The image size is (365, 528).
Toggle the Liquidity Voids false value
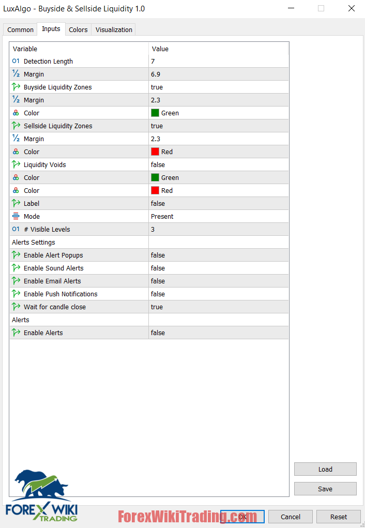(x=219, y=164)
